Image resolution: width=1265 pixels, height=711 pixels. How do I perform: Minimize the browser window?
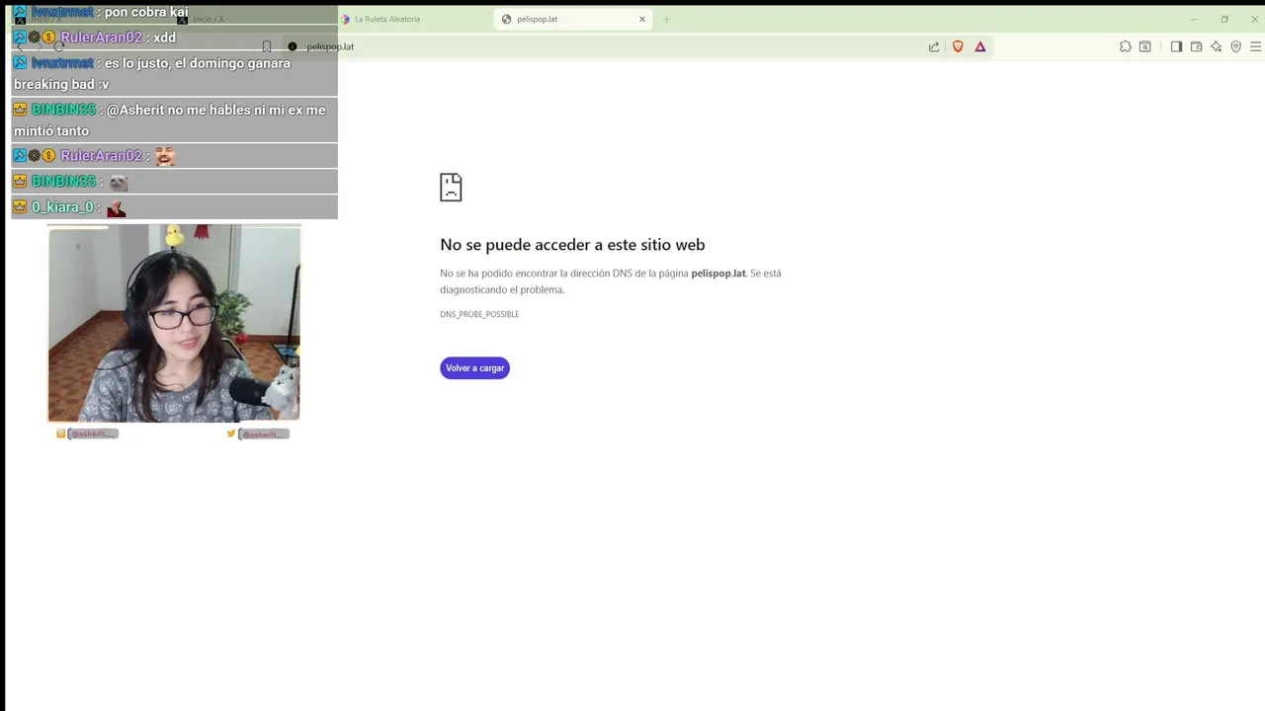(x=1193, y=19)
